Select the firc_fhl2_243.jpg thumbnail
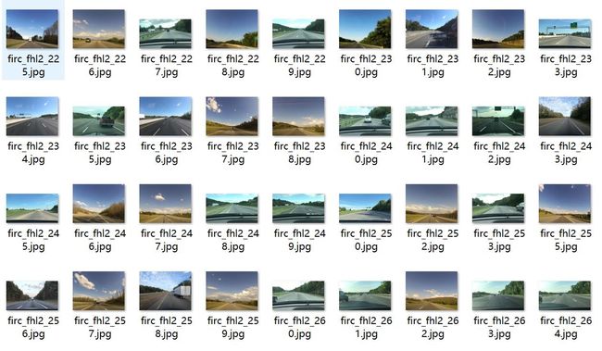Image resolution: width=602 pixels, height=351 pixels. coord(565,117)
